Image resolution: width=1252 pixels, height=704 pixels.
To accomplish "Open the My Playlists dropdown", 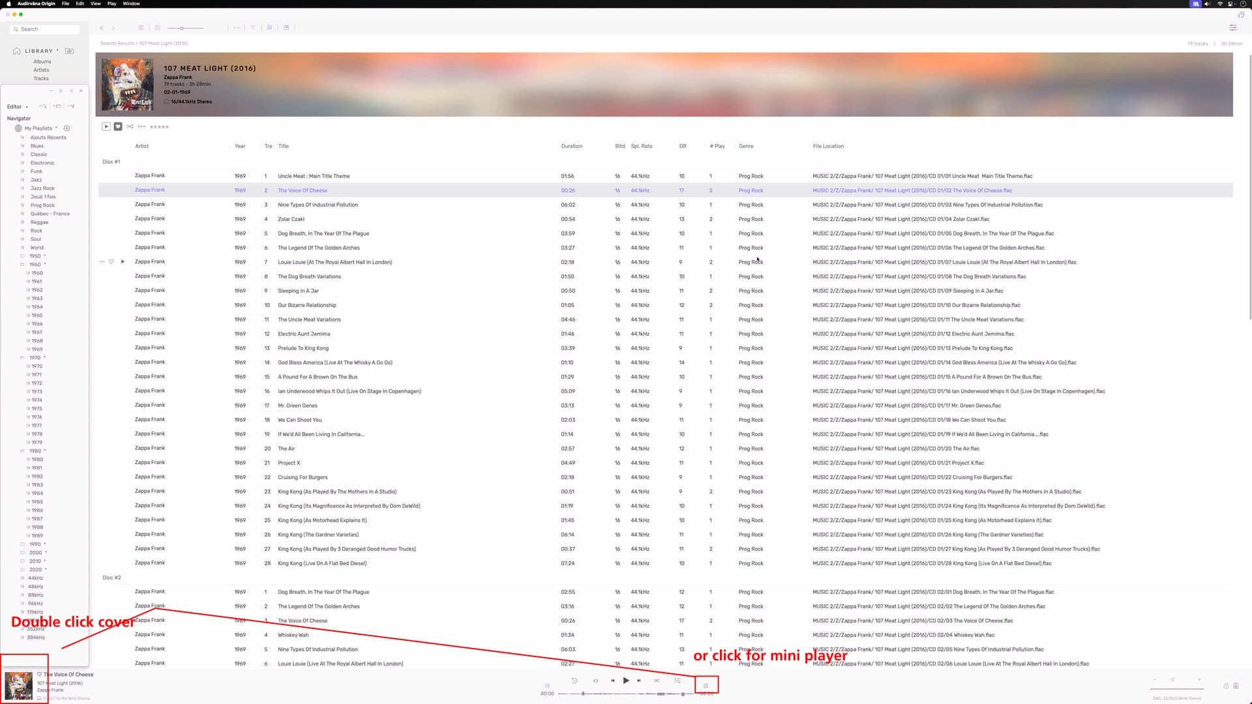I will click(x=57, y=128).
